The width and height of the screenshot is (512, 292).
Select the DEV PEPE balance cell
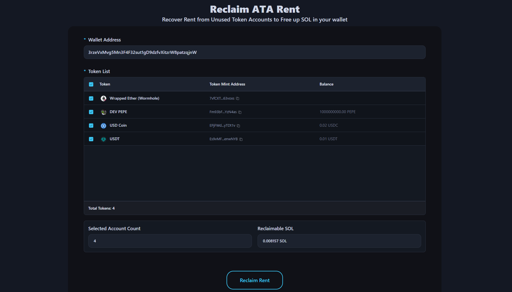[337, 112]
